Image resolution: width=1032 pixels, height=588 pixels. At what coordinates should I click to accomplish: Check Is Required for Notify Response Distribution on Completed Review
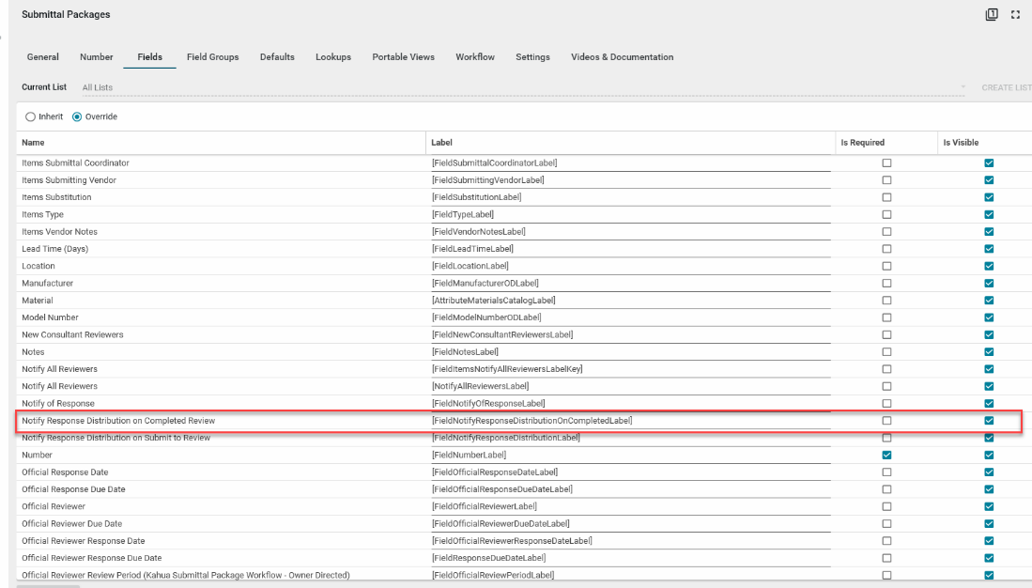point(886,421)
